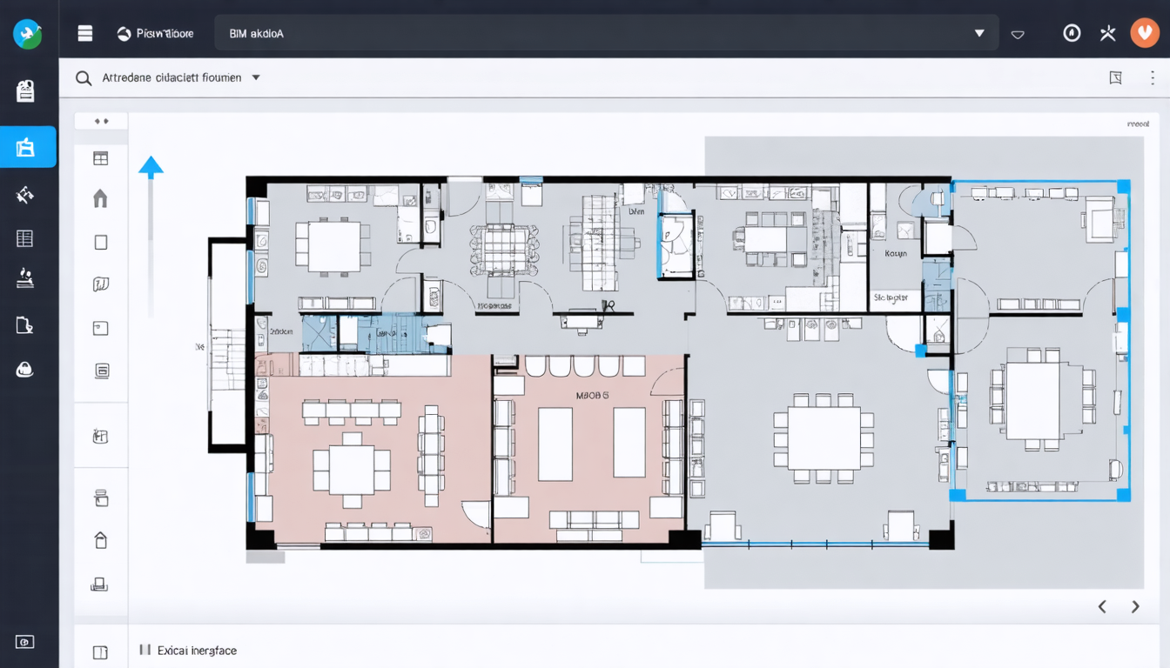The width and height of the screenshot is (1170, 668).
Task: Open the 'BIM akdoA' combo box
Action: click(x=606, y=33)
